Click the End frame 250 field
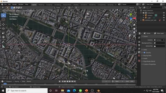 click(x=130, y=81)
